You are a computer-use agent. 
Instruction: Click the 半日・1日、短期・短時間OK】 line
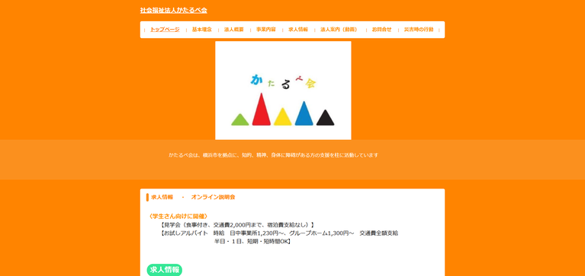pyautogui.click(x=252, y=242)
